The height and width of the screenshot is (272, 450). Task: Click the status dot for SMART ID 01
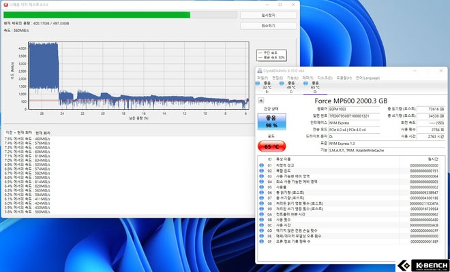click(261, 165)
